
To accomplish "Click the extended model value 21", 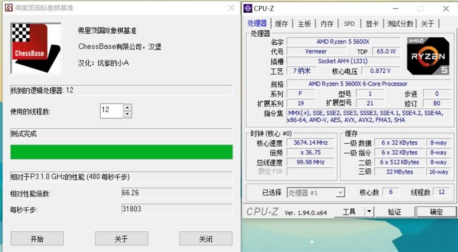I will 370,103.
